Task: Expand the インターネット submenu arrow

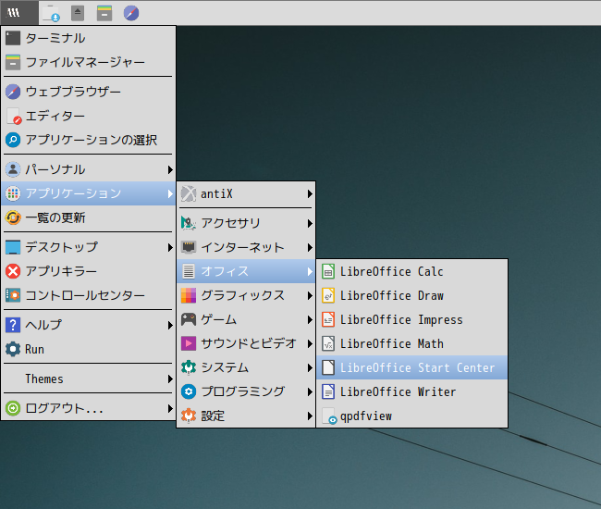Action: [x=310, y=247]
